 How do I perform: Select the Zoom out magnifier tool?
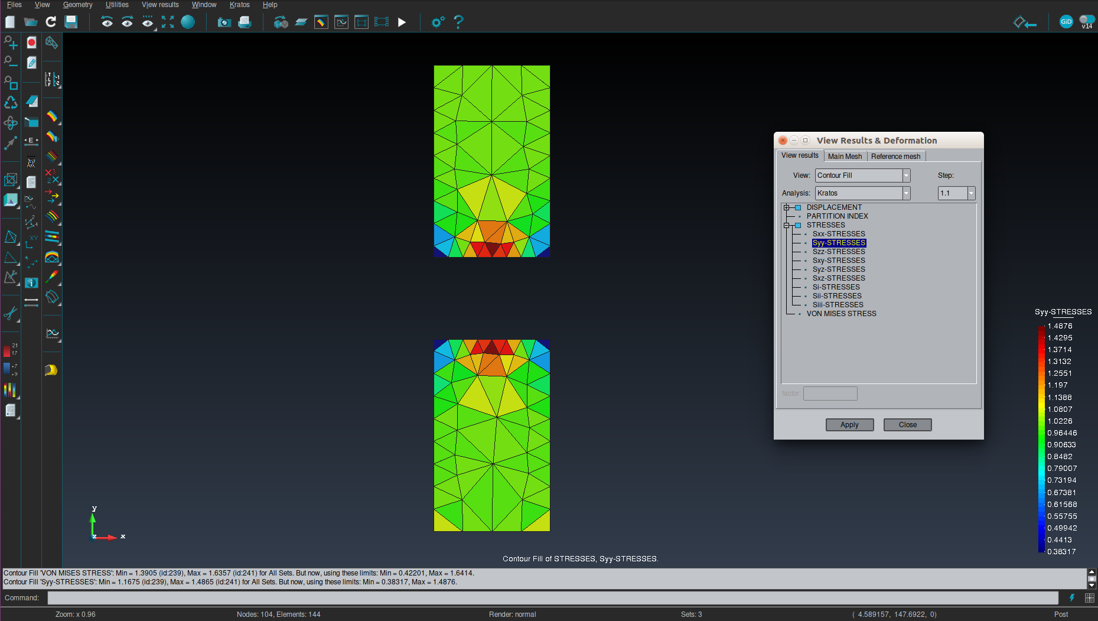pos(11,62)
